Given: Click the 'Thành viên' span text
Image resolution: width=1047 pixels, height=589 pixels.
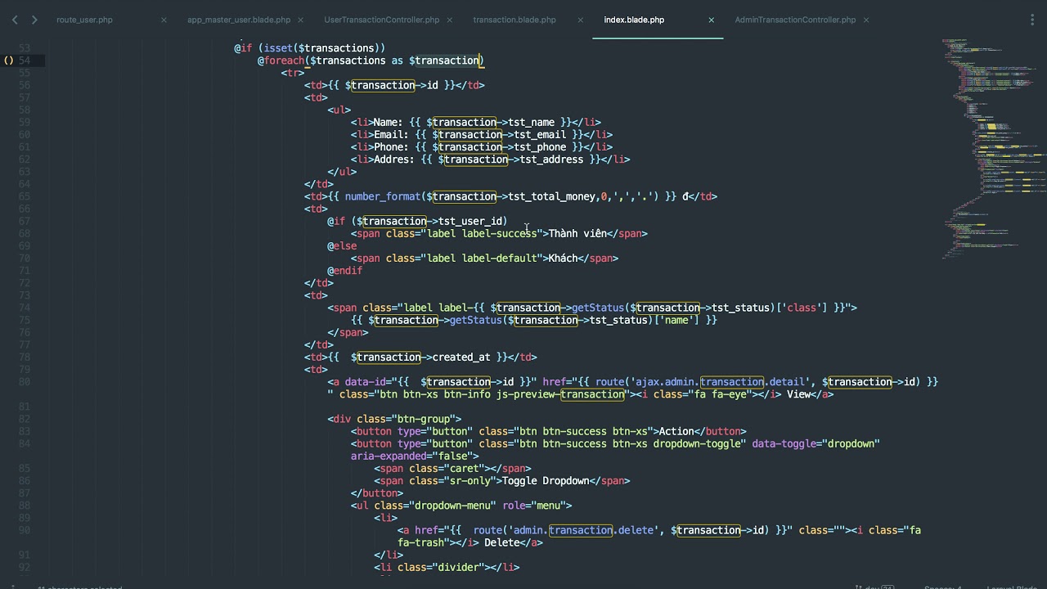Looking at the screenshot, I should coord(577,233).
